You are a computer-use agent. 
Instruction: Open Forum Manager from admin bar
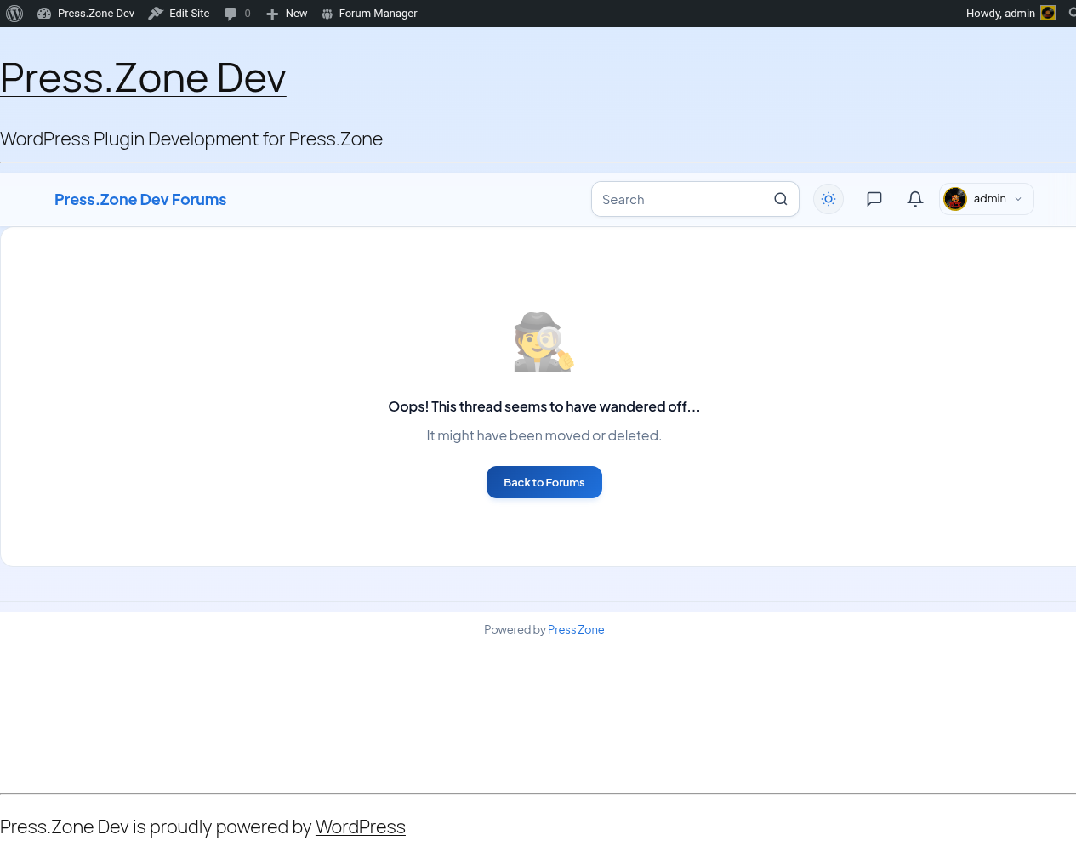[369, 14]
